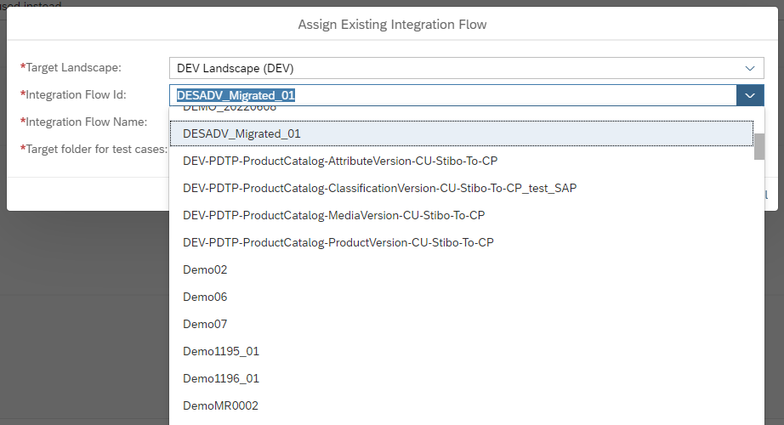Click the Integration Flow Name label
The height and width of the screenshot is (425, 784).
point(86,122)
